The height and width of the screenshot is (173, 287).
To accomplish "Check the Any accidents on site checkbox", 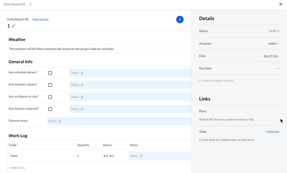I will click(50, 97).
